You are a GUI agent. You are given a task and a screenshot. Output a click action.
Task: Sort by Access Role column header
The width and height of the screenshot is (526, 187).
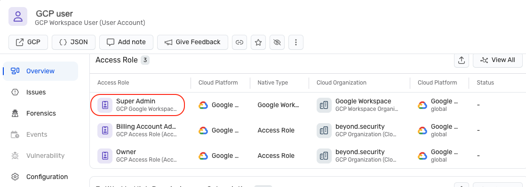pos(113,82)
